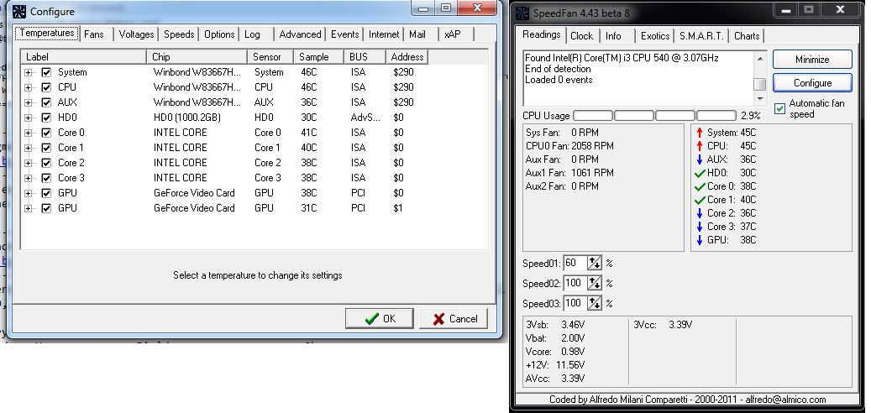Uncheck the Core 0 checkbox
The width and height of the screenshot is (871, 413).
click(x=47, y=133)
